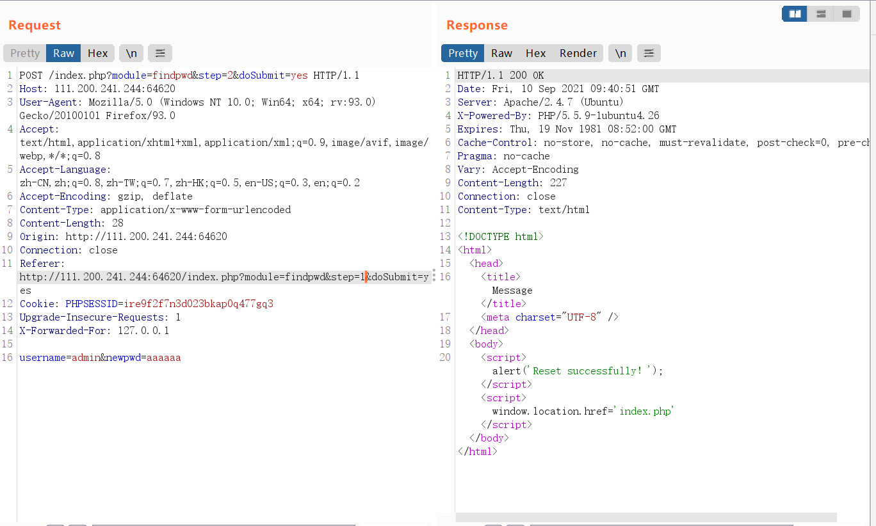Click the Origin header line
The height and width of the screenshot is (526, 876).
(123, 237)
